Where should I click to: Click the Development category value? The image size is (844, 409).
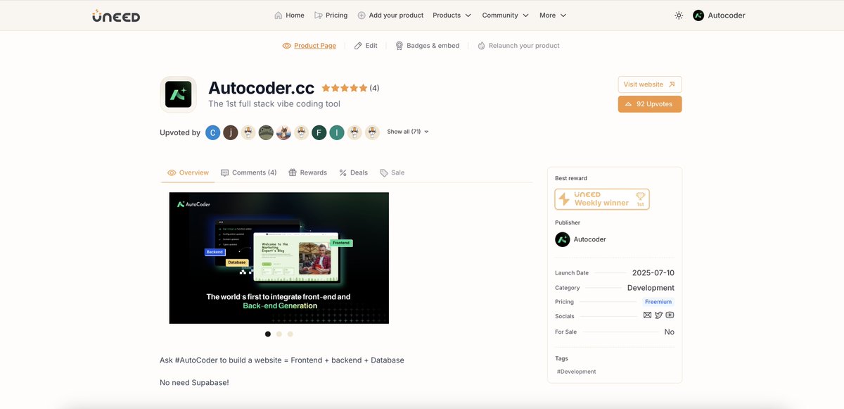pos(651,288)
